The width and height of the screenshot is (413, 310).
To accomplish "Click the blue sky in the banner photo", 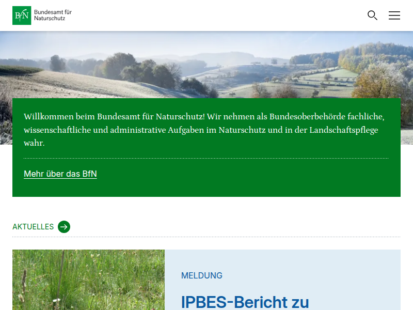I will tap(206, 40).
